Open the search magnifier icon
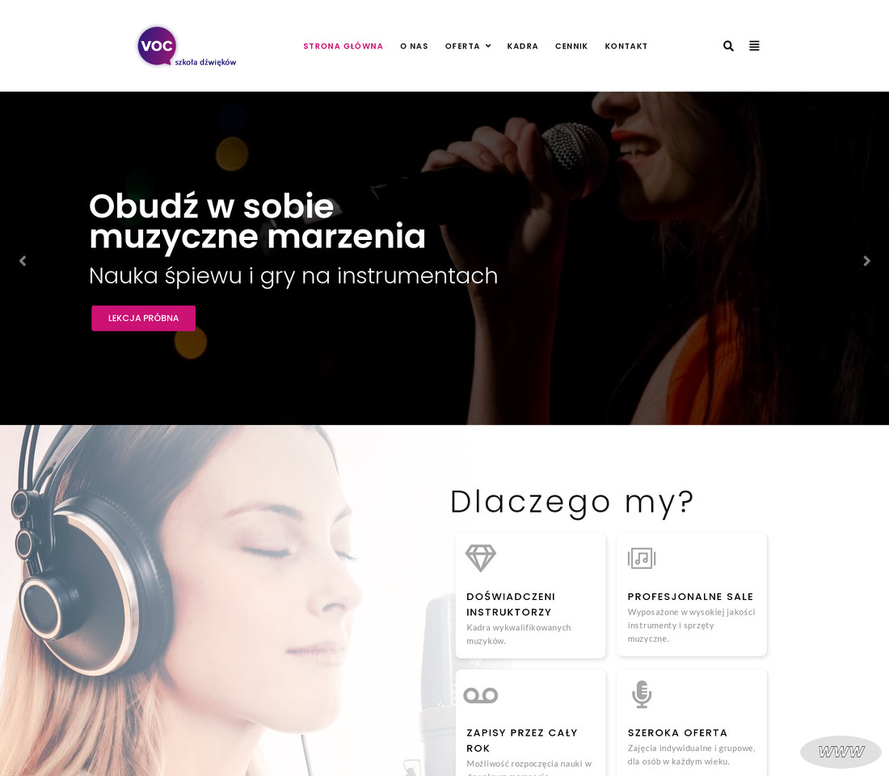This screenshot has height=776, width=889. coord(728,46)
